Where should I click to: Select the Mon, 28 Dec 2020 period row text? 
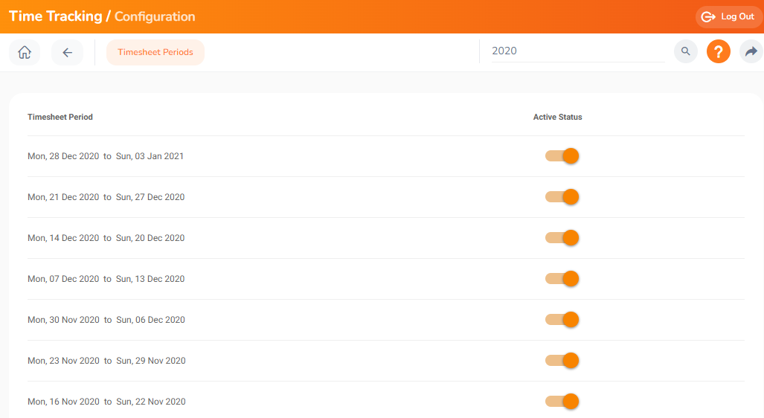pos(106,156)
